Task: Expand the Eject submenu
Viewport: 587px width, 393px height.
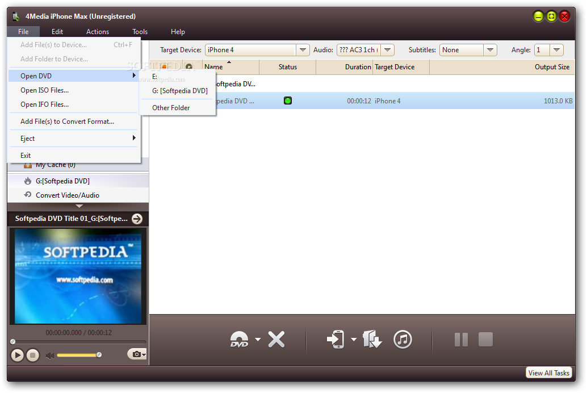Action: tap(74, 138)
